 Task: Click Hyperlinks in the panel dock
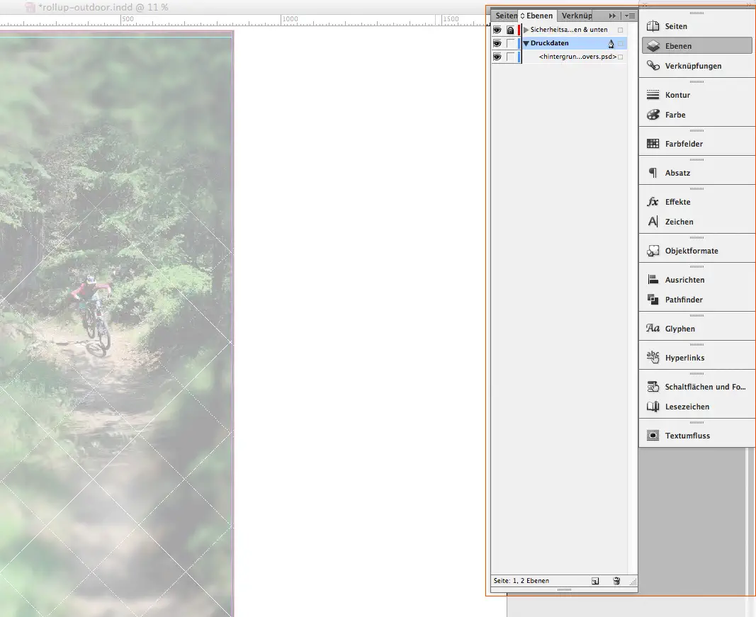click(x=684, y=358)
